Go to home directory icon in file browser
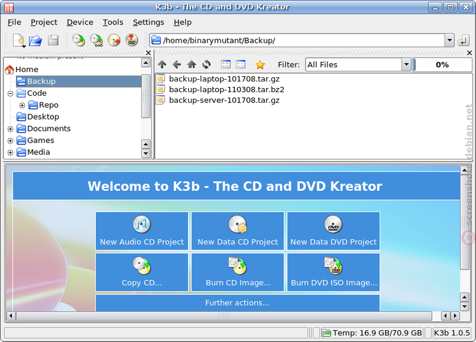This screenshot has width=476, height=342. (192, 64)
